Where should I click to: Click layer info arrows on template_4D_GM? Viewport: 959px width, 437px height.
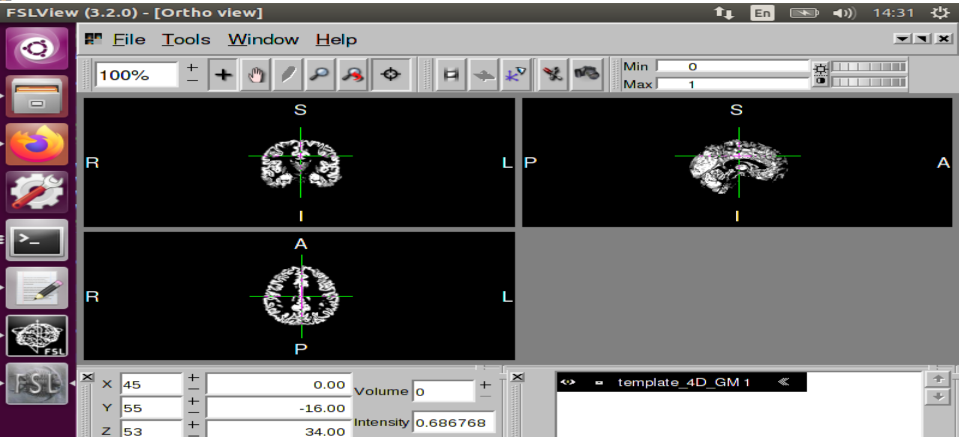(x=784, y=382)
